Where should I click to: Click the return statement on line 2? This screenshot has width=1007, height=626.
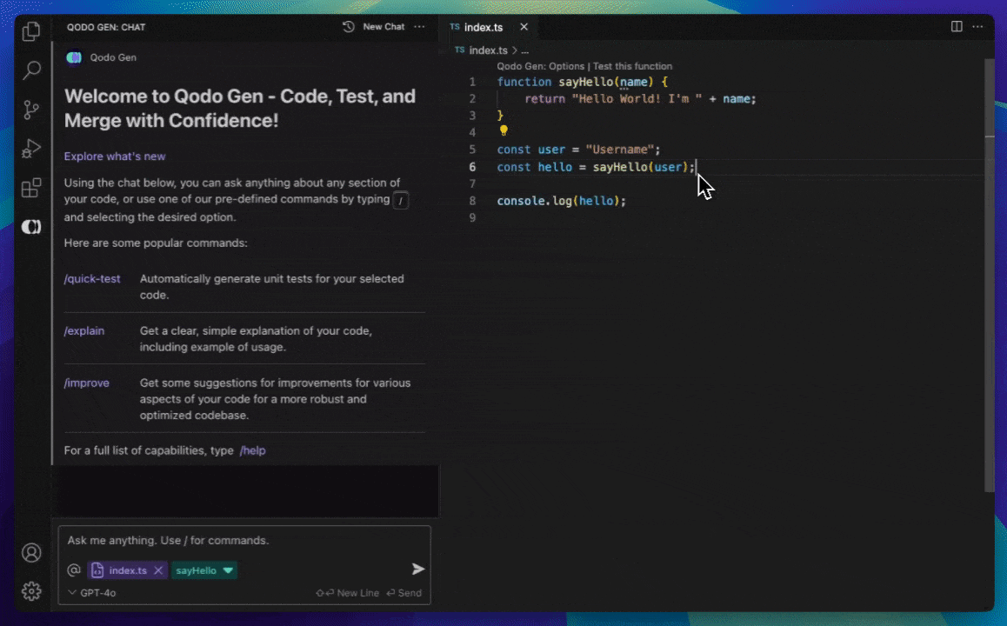tap(640, 99)
